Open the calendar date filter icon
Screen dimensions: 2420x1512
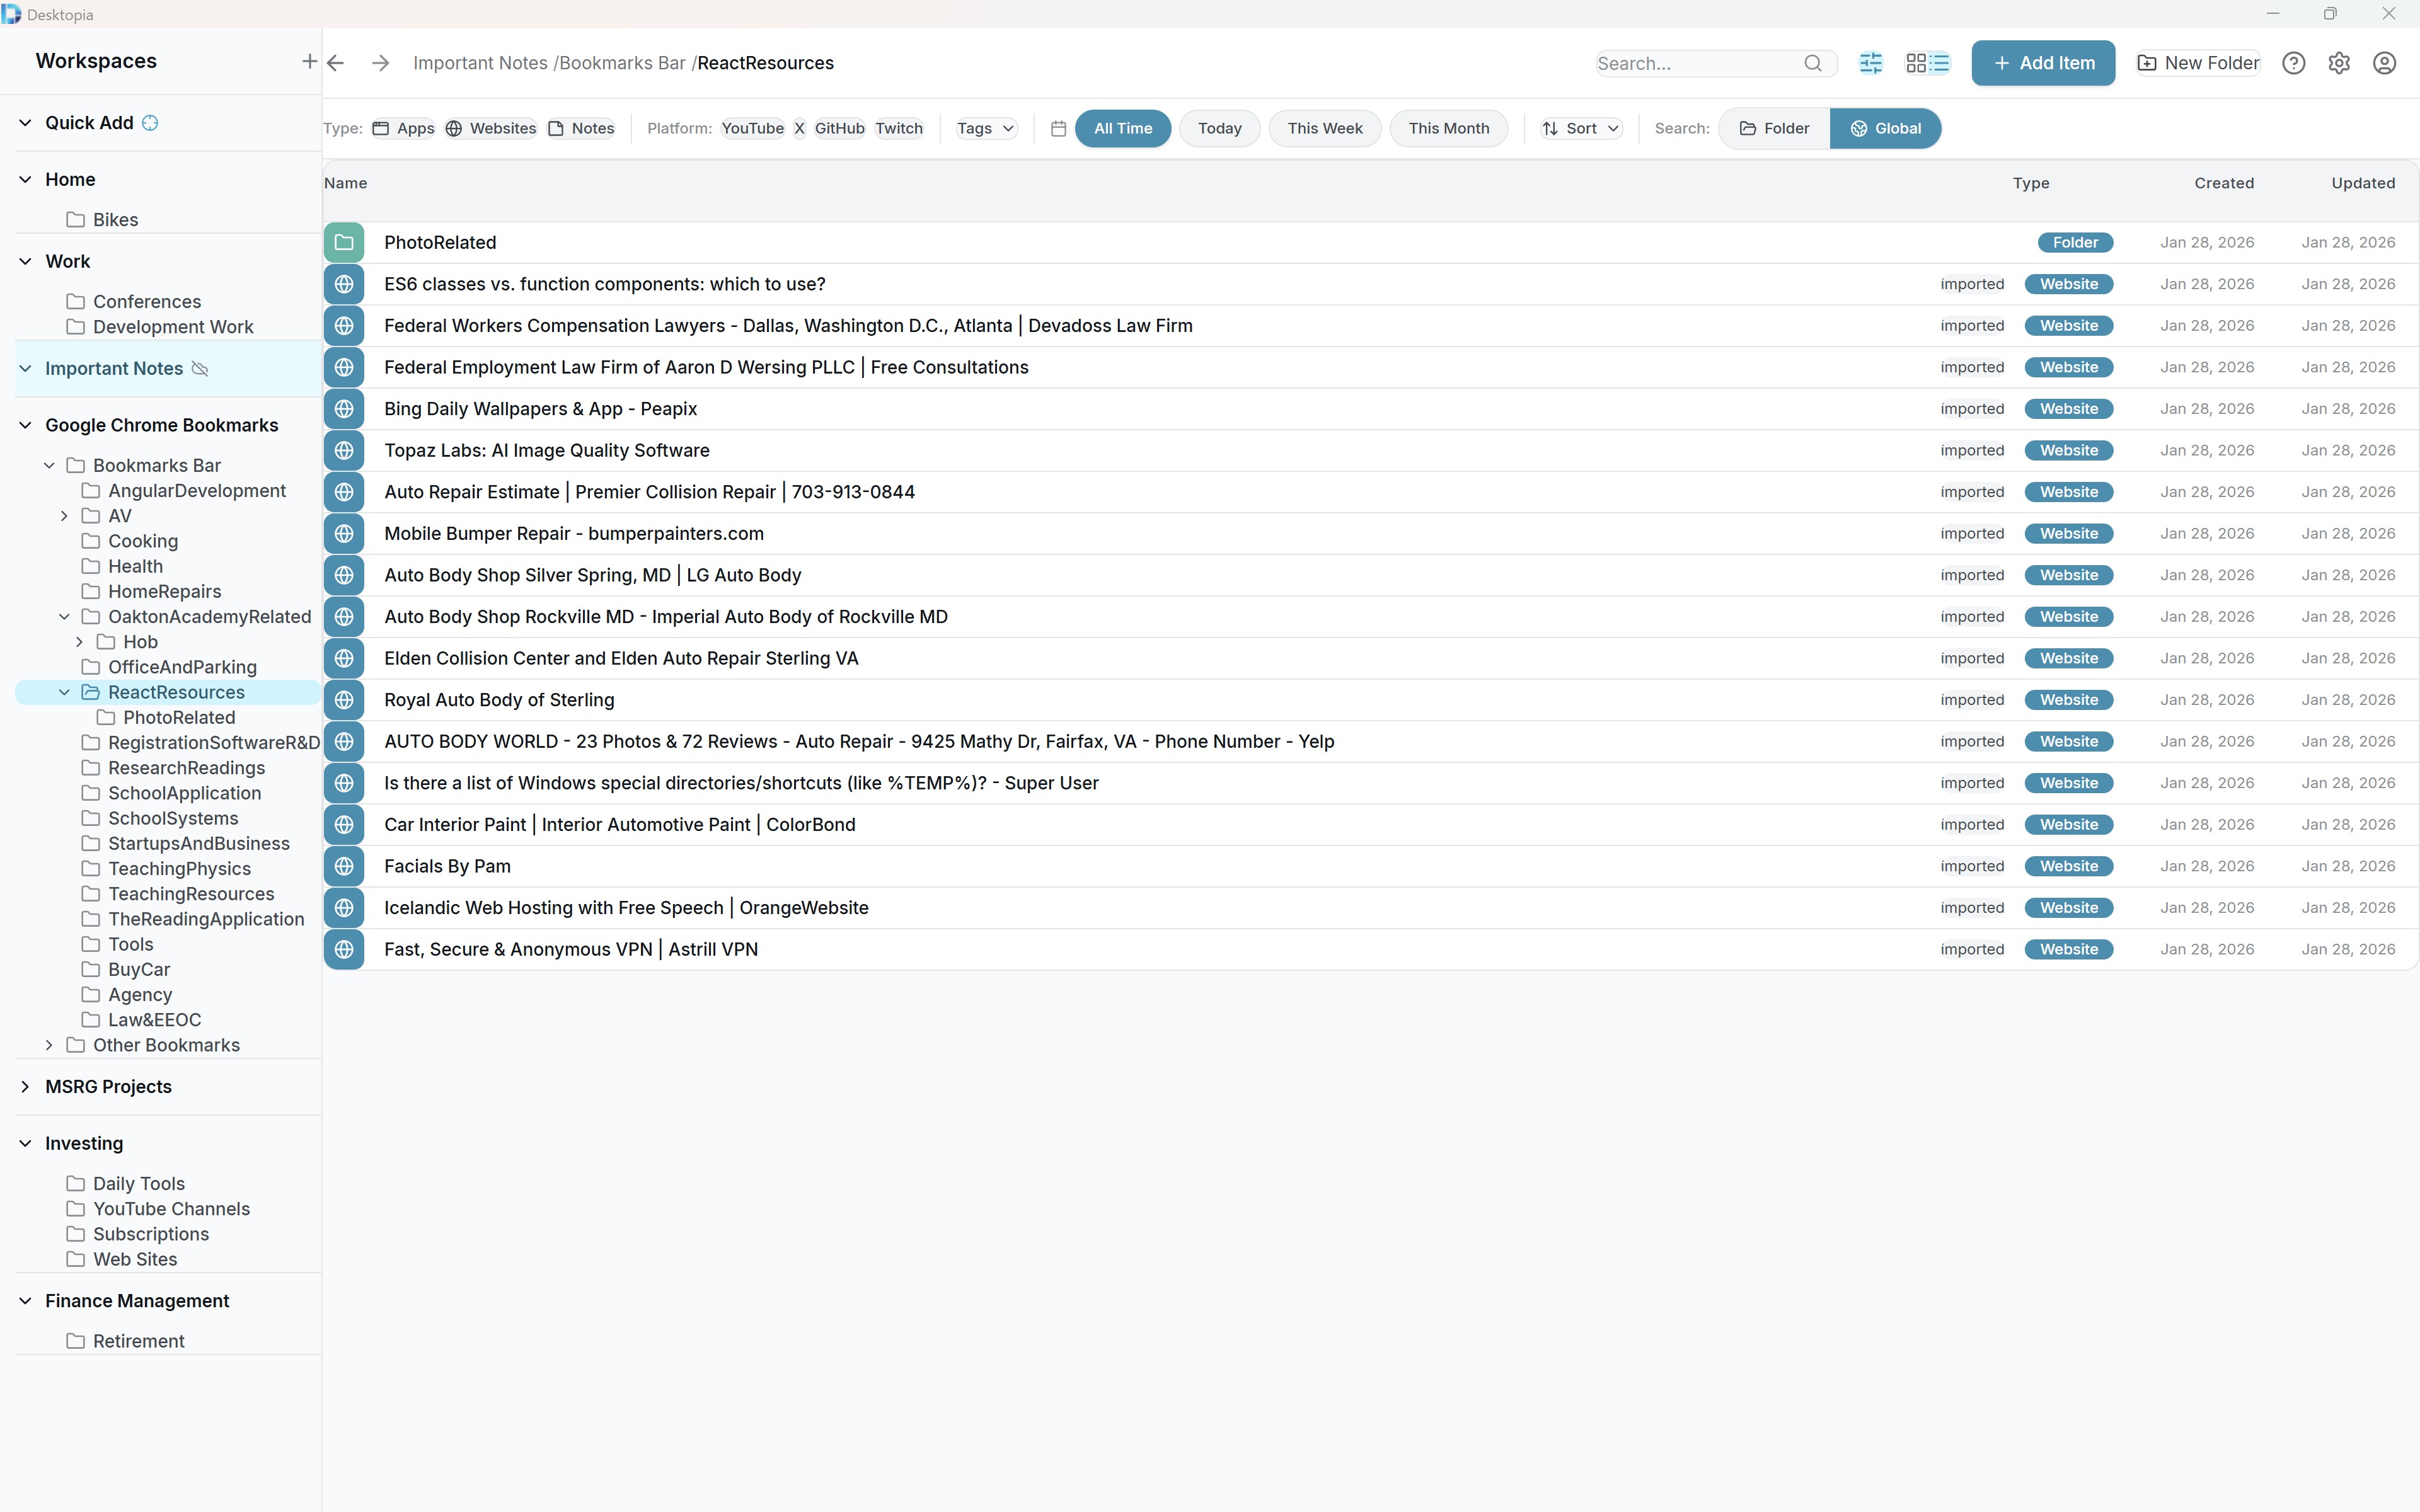pyautogui.click(x=1058, y=128)
